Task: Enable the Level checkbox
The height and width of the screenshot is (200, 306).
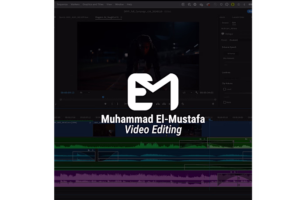Action: [224, 89]
